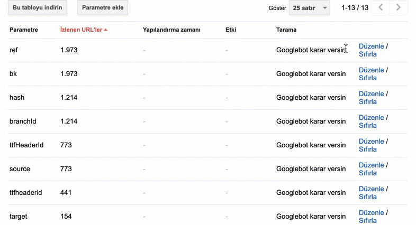Sort by the Parametre column header
Image resolution: width=416 pixels, height=225 pixels.
click(24, 30)
